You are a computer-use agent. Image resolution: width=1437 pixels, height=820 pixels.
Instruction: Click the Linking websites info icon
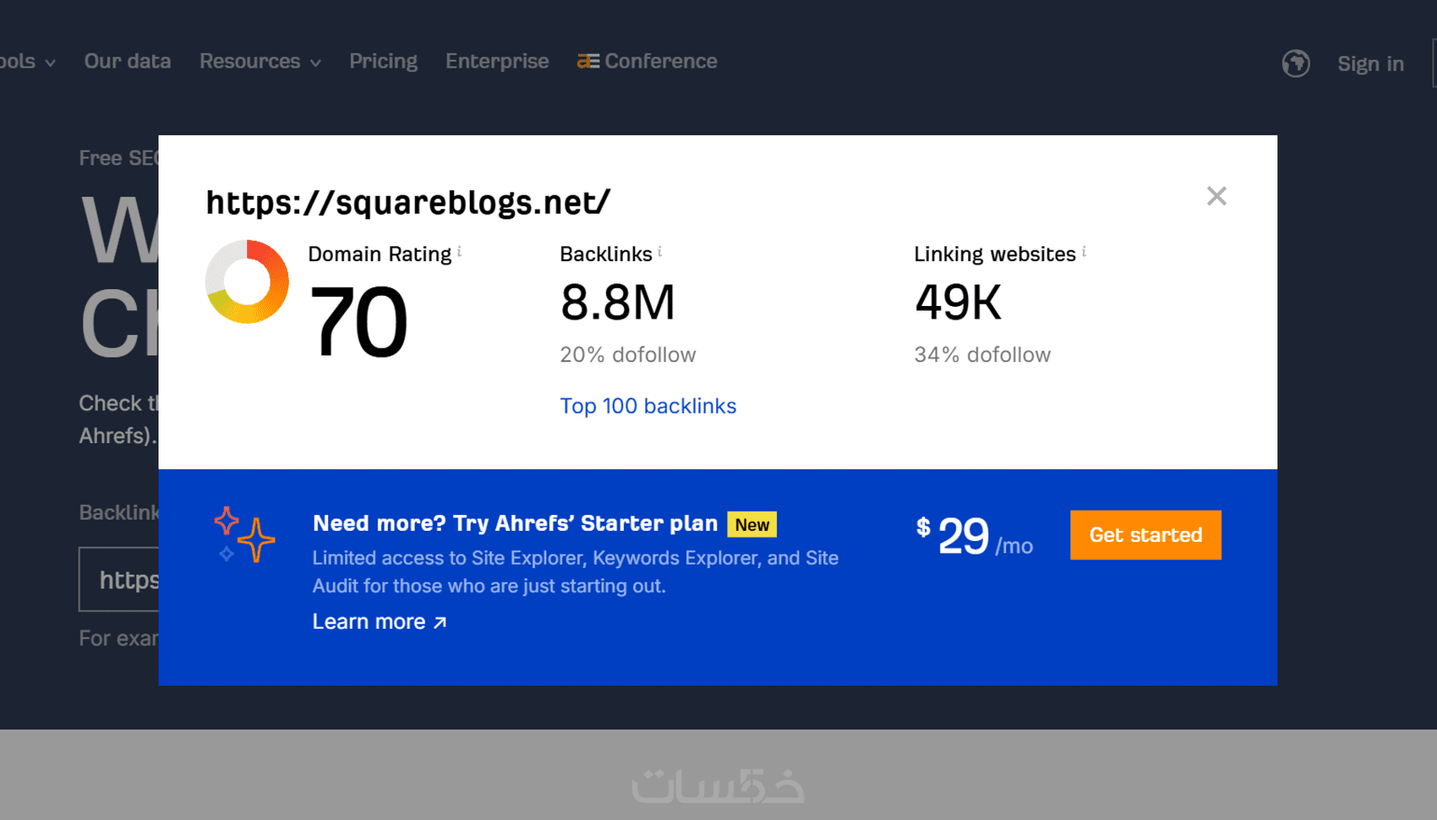coord(1084,251)
